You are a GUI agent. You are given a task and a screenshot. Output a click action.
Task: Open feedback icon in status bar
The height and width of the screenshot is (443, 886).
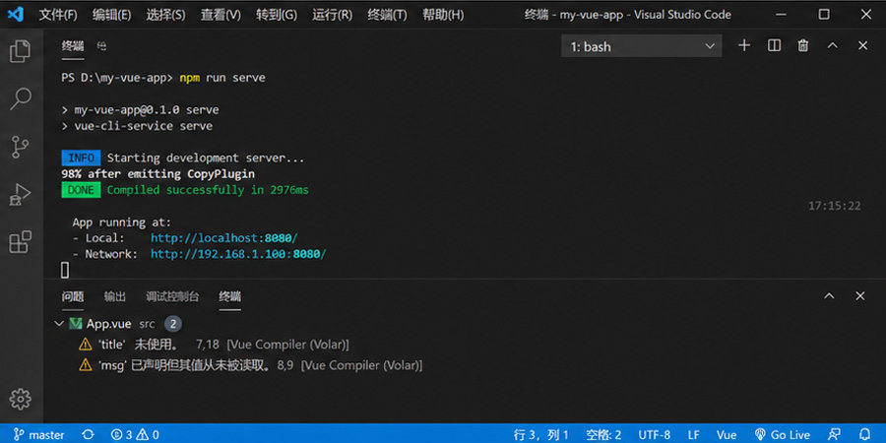[x=834, y=434]
